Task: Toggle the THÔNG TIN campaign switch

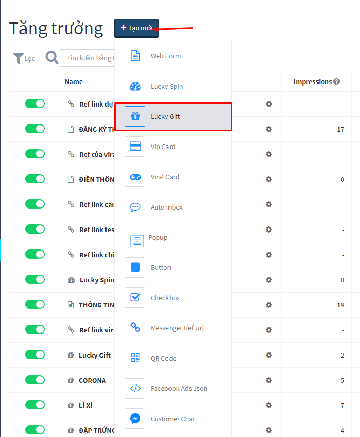Action: point(35,304)
